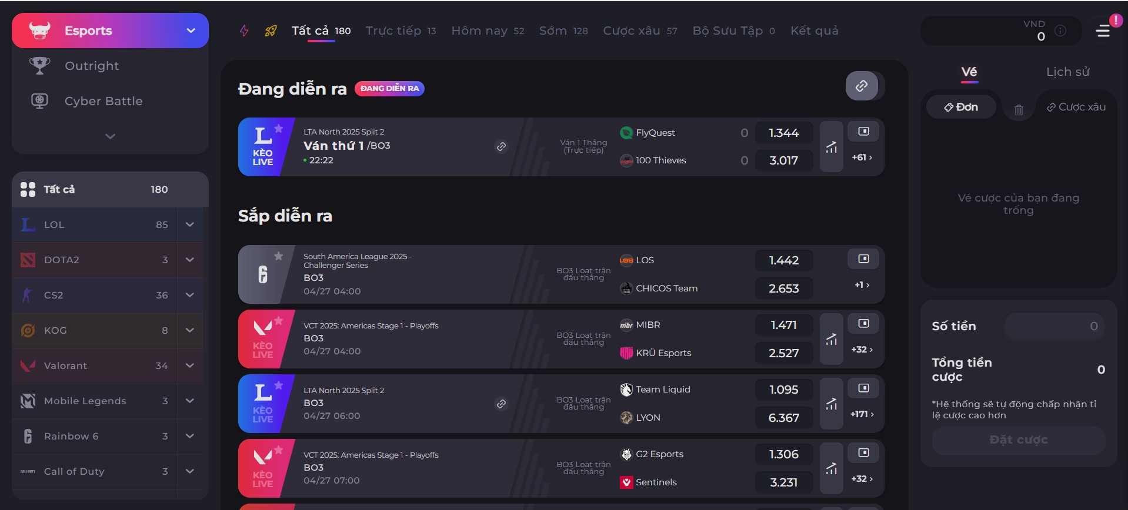Show +171 more markets for Team Liquid
Screen dimensions: 1128x510
(862, 414)
